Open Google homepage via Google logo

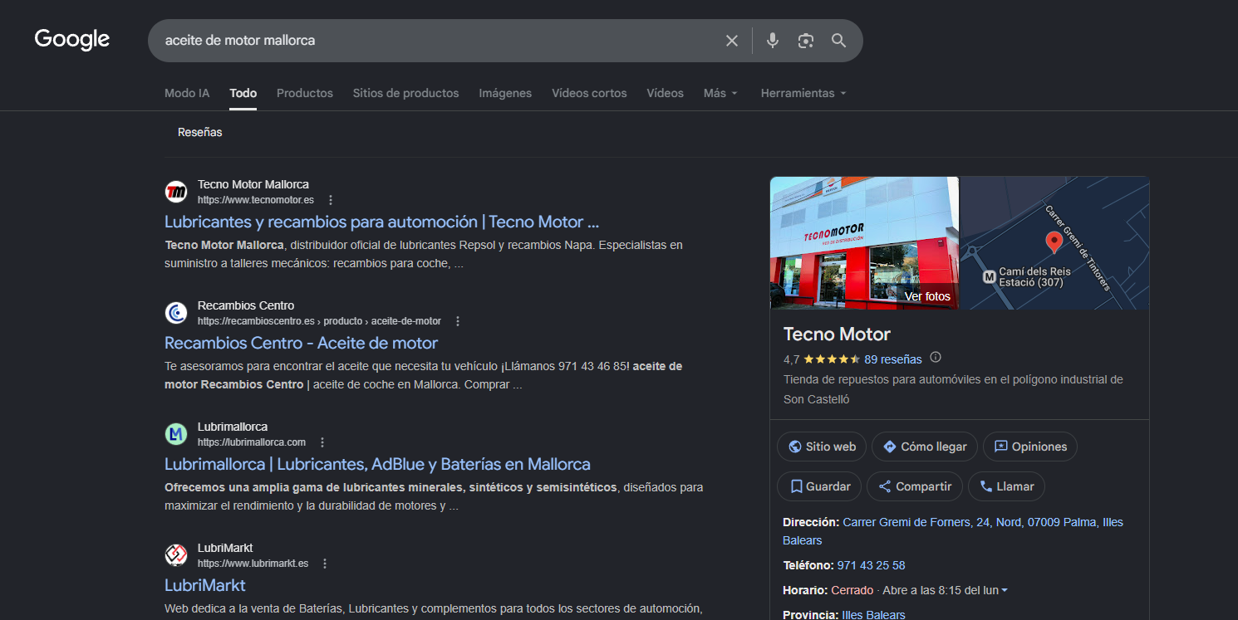72,40
